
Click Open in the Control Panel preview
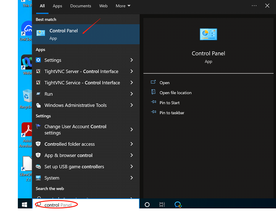164,83
